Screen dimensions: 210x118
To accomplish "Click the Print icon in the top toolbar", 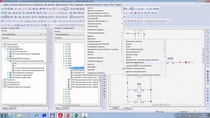I will [12, 9].
